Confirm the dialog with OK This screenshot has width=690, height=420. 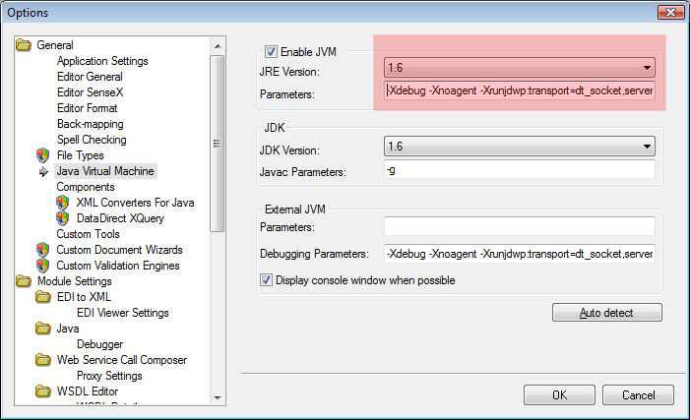pyautogui.click(x=559, y=394)
